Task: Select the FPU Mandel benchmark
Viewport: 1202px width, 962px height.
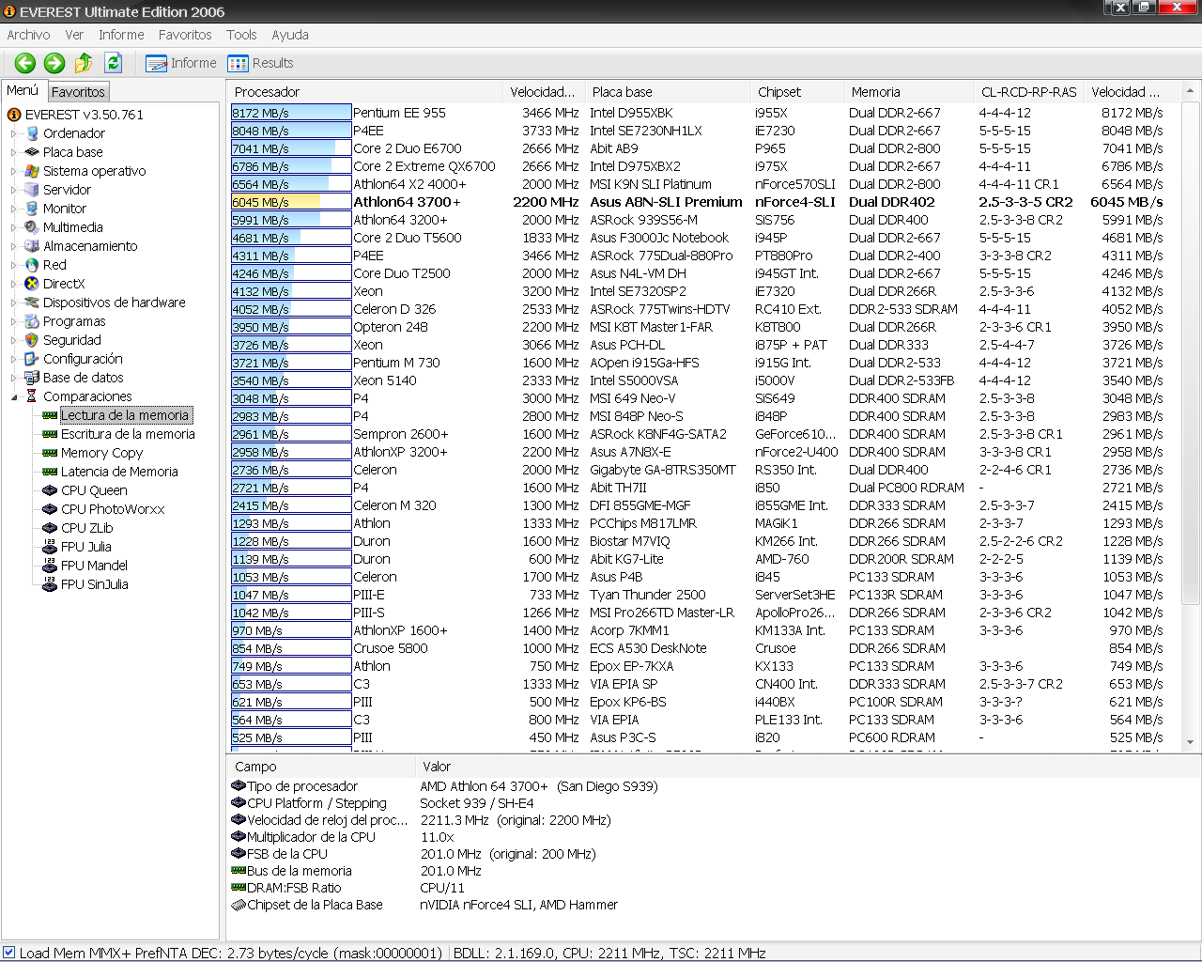Action: point(94,566)
